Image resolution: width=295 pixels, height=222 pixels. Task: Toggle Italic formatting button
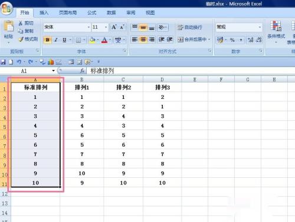click(56, 40)
